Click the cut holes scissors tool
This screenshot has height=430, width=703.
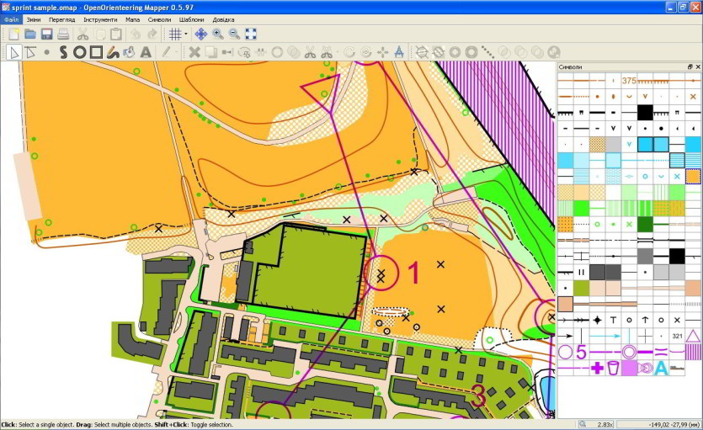click(x=327, y=52)
